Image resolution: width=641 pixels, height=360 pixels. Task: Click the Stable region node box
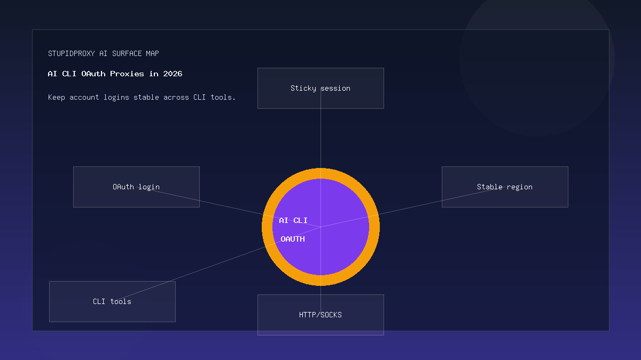click(x=505, y=187)
